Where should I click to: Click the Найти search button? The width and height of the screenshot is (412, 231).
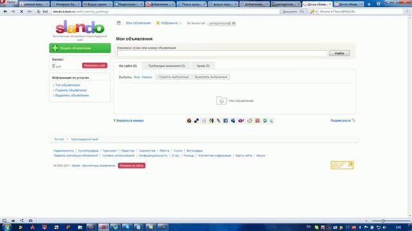tap(339, 53)
